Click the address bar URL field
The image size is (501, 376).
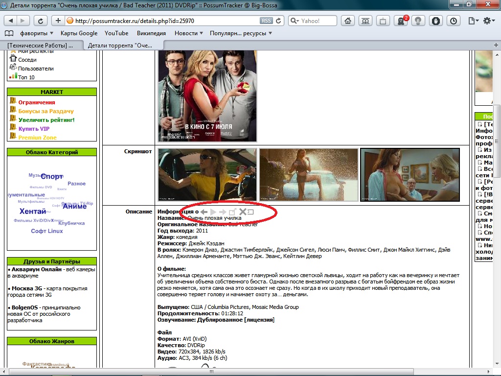tap(166, 21)
